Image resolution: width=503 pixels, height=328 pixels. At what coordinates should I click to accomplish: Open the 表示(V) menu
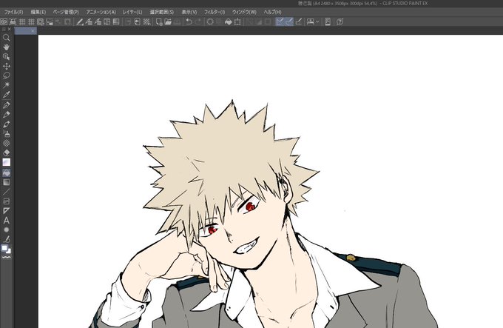[x=189, y=12]
